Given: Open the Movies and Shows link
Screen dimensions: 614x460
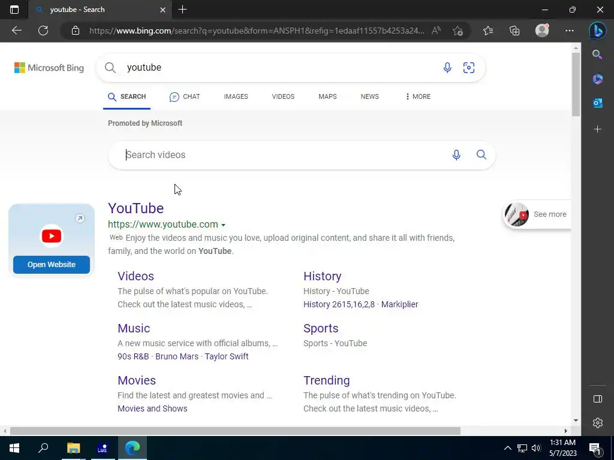Looking at the screenshot, I should 152,408.
